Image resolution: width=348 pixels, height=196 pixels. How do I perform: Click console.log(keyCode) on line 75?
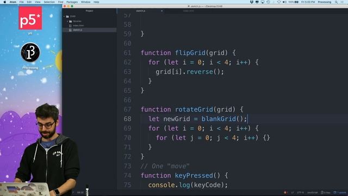click(188, 185)
